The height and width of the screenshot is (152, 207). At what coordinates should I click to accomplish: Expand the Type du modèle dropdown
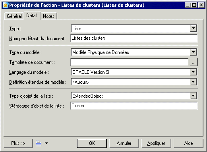pos(193,52)
